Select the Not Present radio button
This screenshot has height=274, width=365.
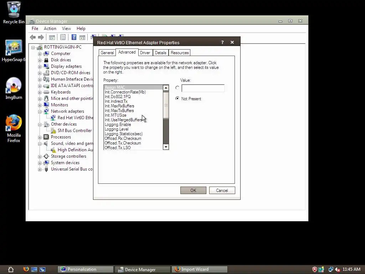tap(178, 98)
